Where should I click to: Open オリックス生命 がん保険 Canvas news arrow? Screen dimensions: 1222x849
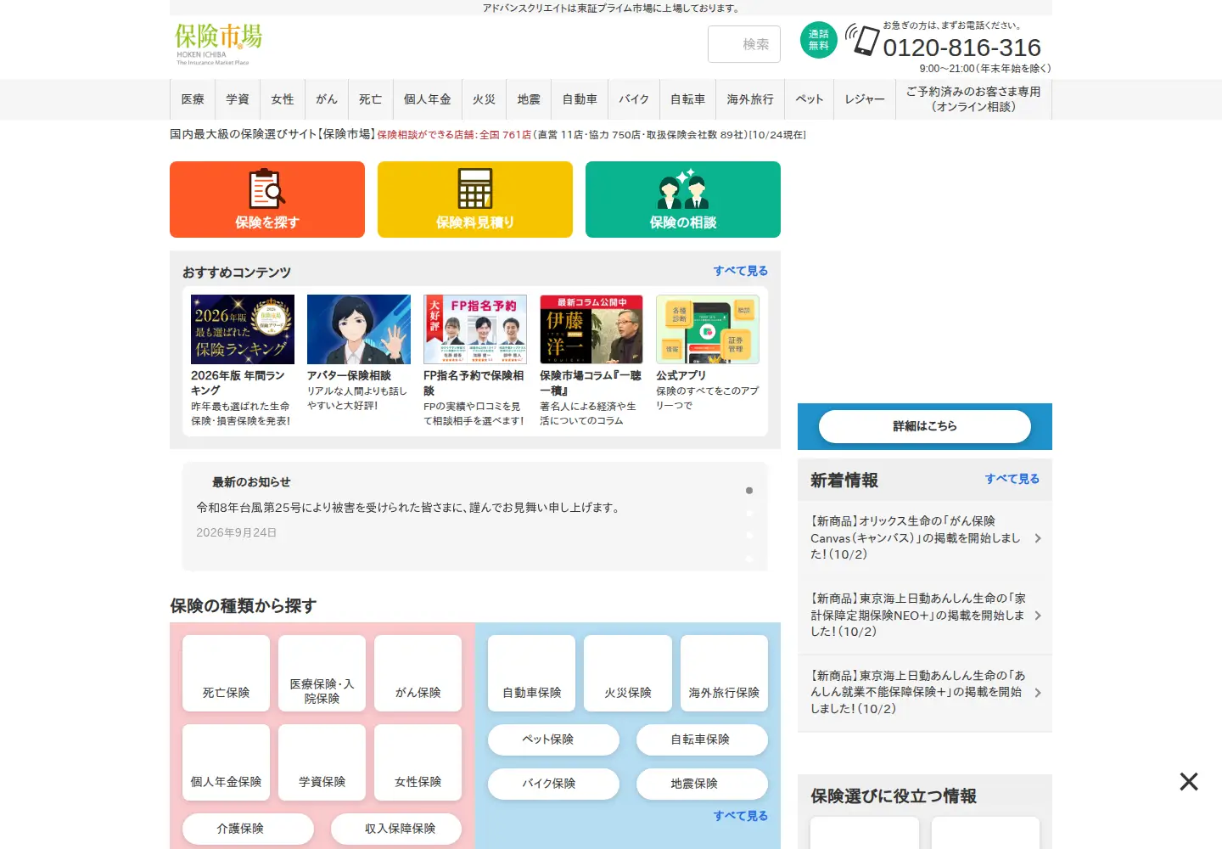point(1038,538)
